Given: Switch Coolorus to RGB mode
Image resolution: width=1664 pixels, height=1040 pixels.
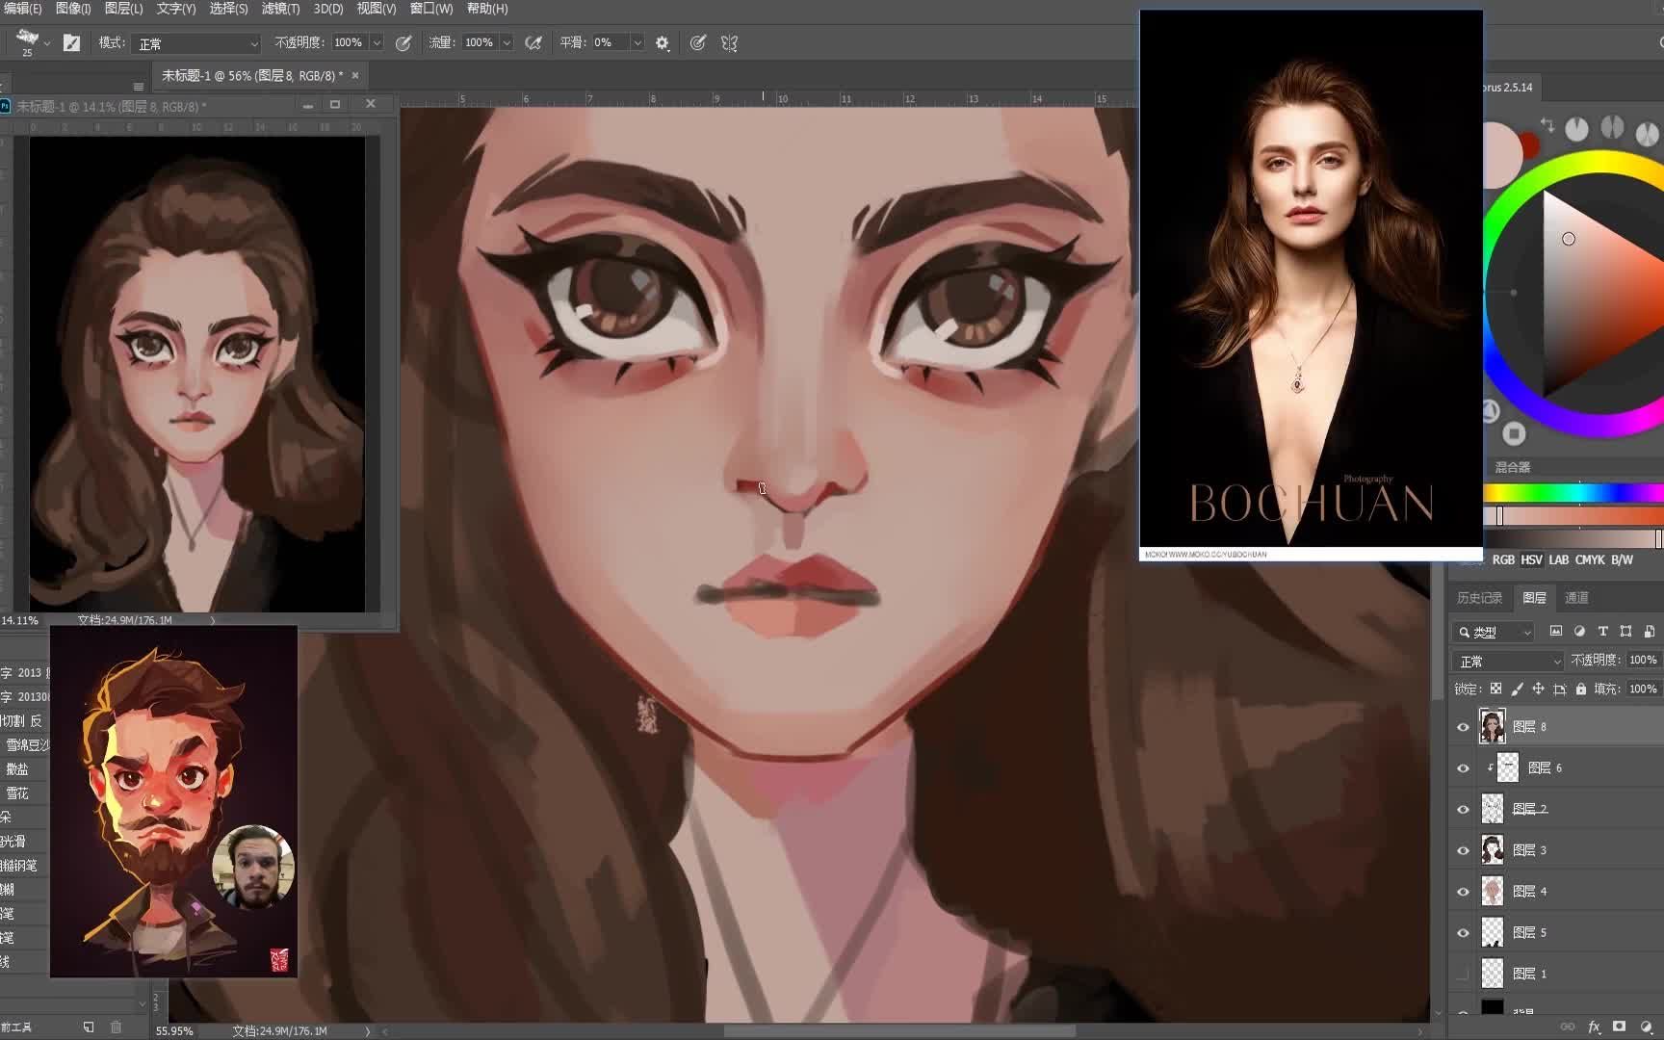Looking at the screenshot, I should click(x=1503, y=559).
